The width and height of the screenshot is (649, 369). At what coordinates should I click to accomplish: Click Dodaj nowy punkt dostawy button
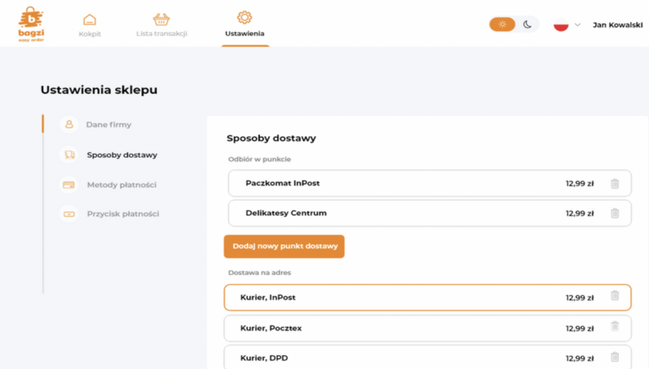coord(284,246)
